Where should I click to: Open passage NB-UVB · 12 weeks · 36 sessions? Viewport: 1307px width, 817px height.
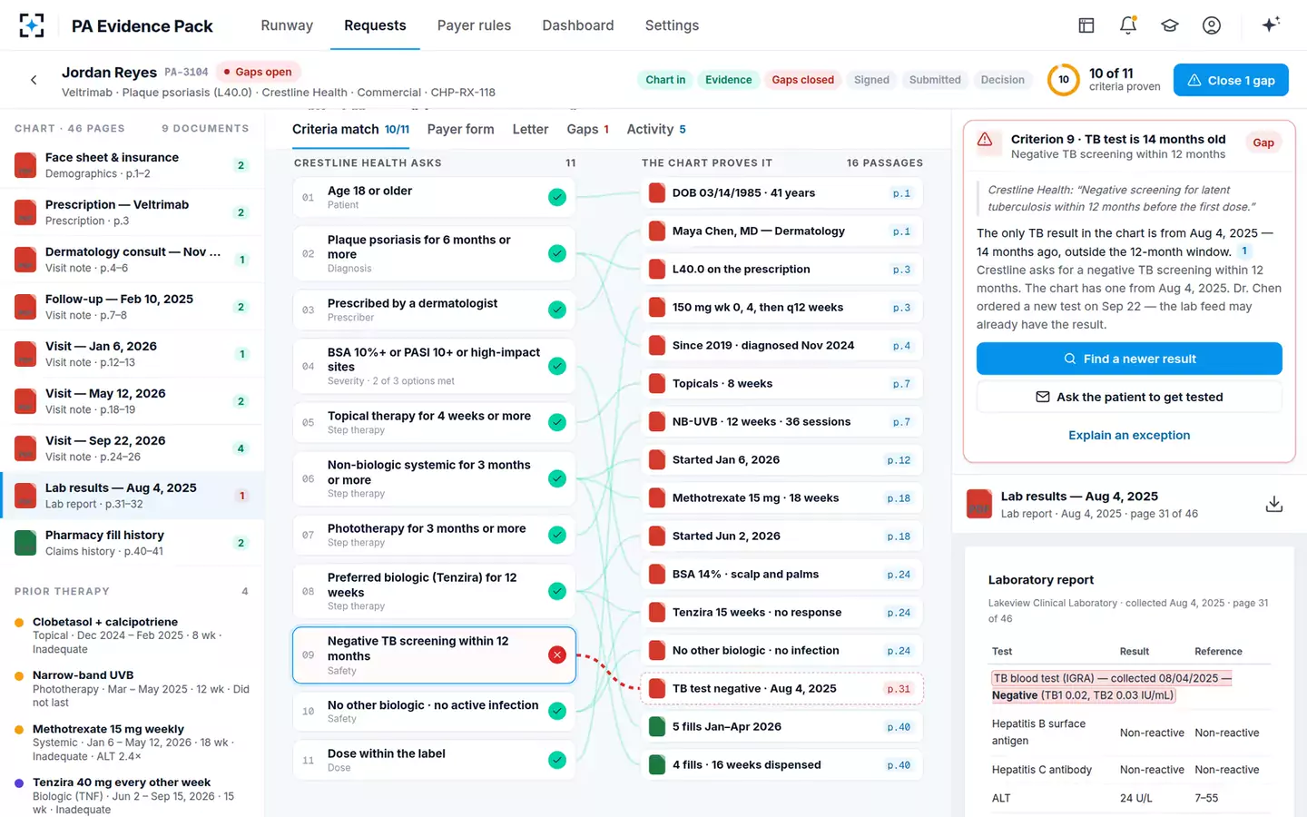[x=781, y=421]
